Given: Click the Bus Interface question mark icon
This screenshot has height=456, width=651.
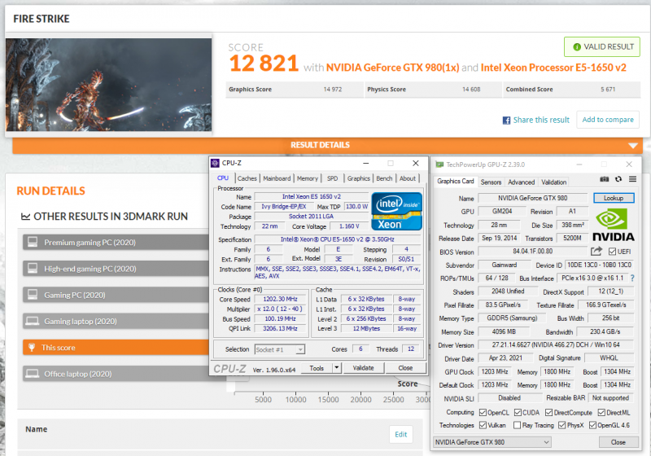Looking at the screenshot, I should pos(632,278).
